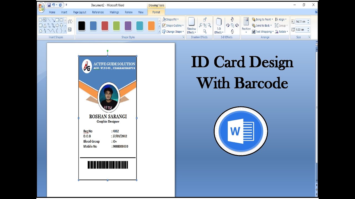Select the arrow line shape
Image resolution: width=355 pixels, height=199 pixels.
coord(53,20)
